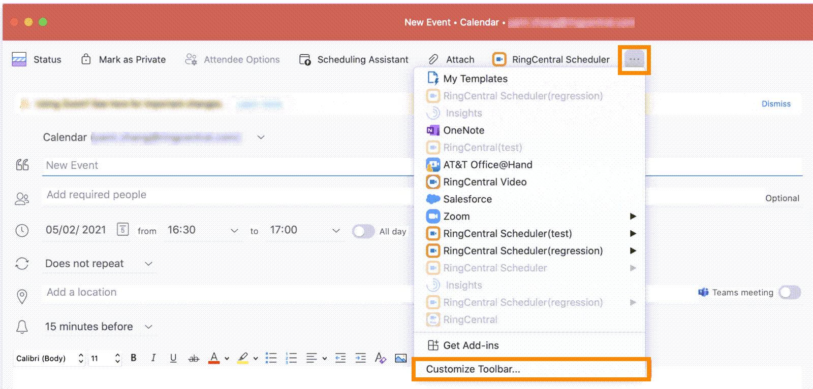Open the Scheduling Assistant
The width and height of the screenshot is (813, 389).
click(x=354, y=59)
